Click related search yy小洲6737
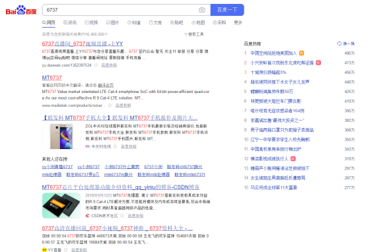The width and height of the screenshot is (383, 252). 88,167
